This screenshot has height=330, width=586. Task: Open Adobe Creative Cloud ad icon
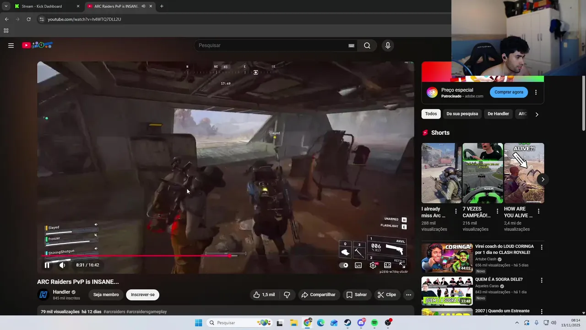[432, 93]
